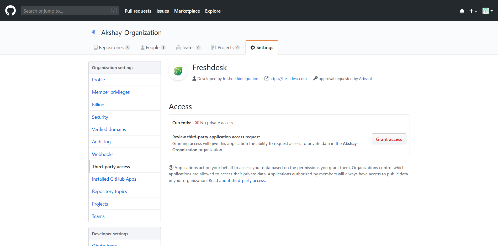Open Read about third-party access link
Viewport: 498px width, 246px height.
237,181
